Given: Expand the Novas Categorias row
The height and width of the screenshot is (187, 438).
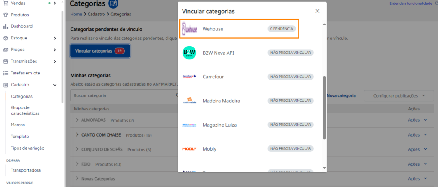Looking at the screenshot, I should [x=77, y=178].
